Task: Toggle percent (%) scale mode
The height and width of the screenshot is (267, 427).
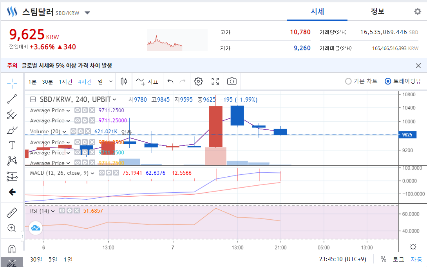Action: (384, 259)
